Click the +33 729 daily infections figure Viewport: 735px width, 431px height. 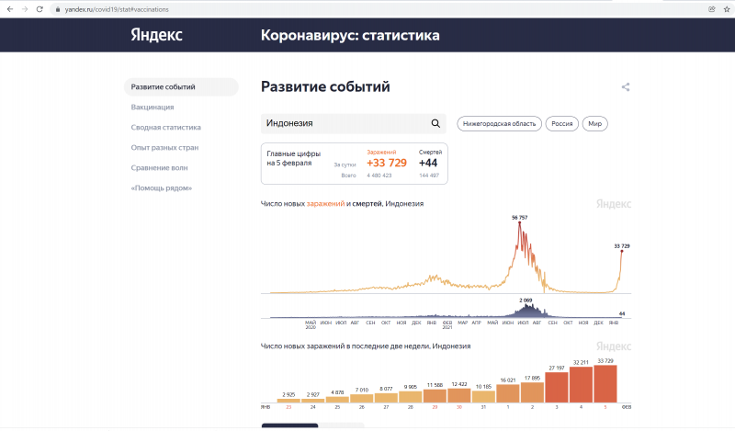point(386,163)
